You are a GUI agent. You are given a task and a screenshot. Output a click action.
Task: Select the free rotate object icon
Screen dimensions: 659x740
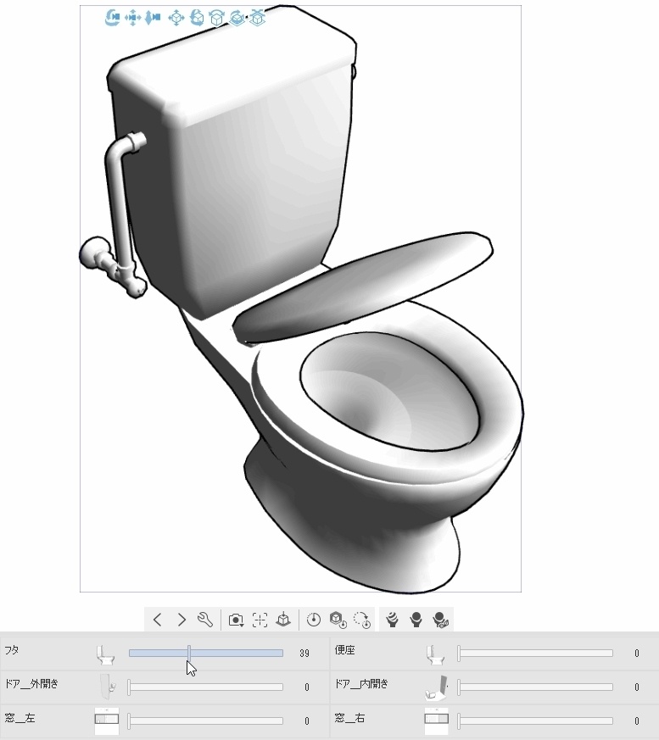point(197,18)
